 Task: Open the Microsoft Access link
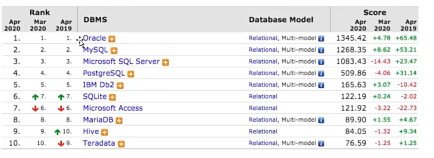click(x=113, y=108)
